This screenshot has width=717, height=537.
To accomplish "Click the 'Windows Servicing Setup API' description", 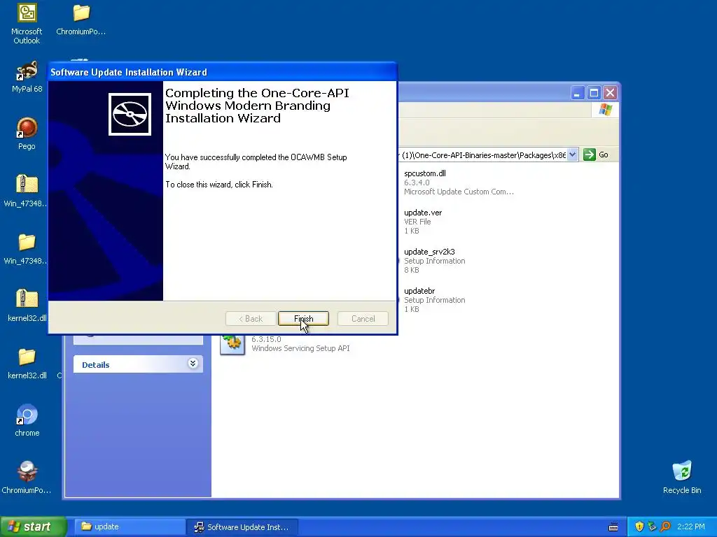I will (300, 348).
